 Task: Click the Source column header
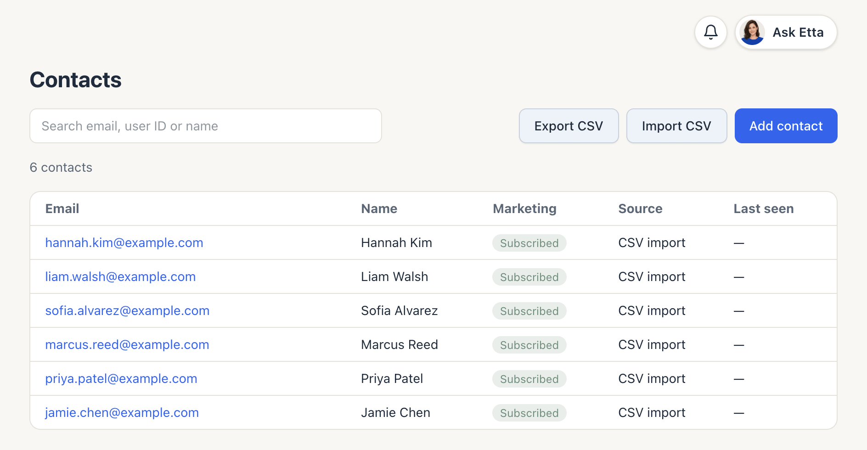[640, 208]
